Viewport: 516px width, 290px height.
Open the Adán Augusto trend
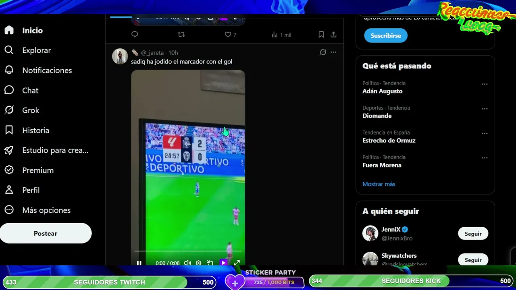[x=382, y=91]
